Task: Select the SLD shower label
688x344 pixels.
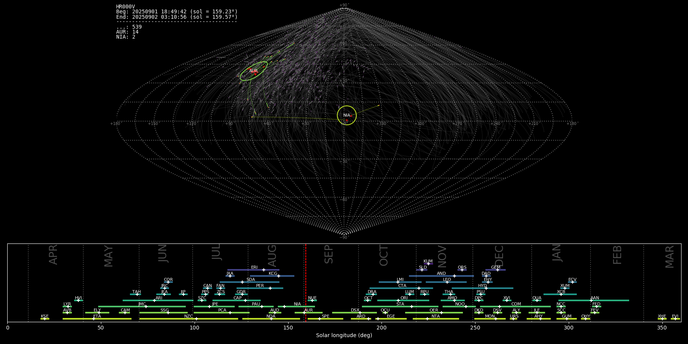Action: point(423,268)
